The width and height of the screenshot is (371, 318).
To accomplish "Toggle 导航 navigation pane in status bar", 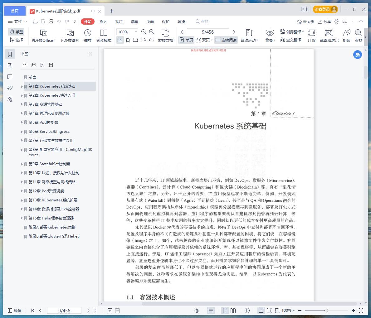I will (x=14, y=311).
